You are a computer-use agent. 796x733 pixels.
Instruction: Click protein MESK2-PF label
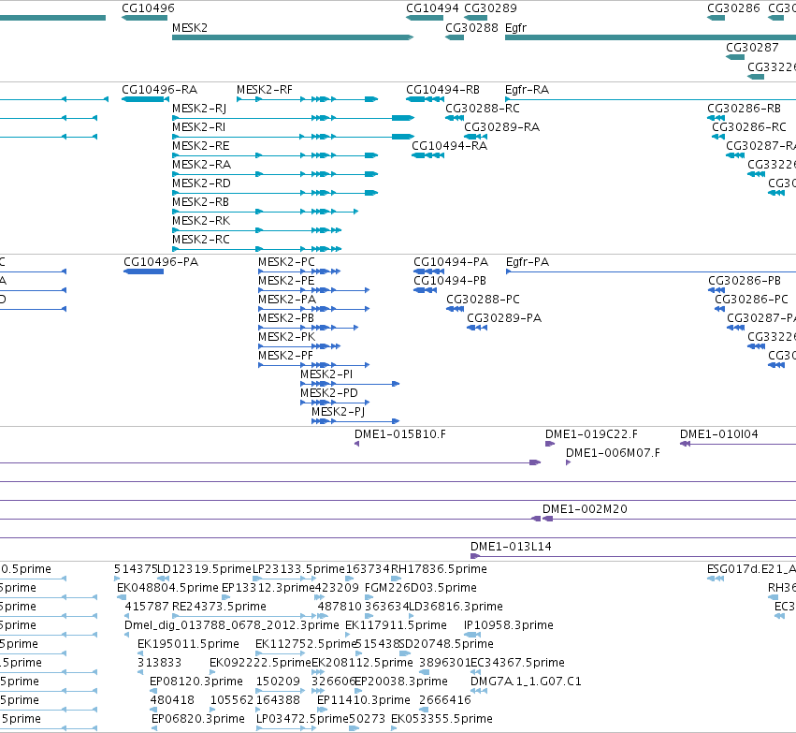tap(285, 356)
